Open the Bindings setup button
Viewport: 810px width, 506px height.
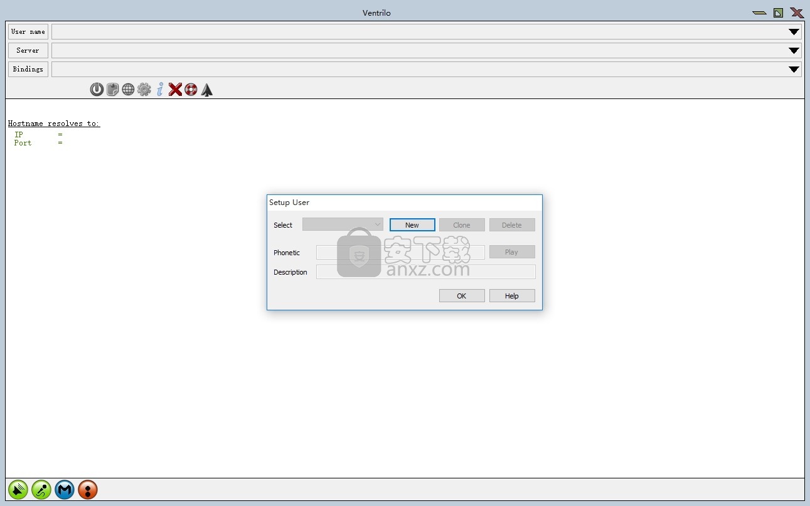coord(28,69)
